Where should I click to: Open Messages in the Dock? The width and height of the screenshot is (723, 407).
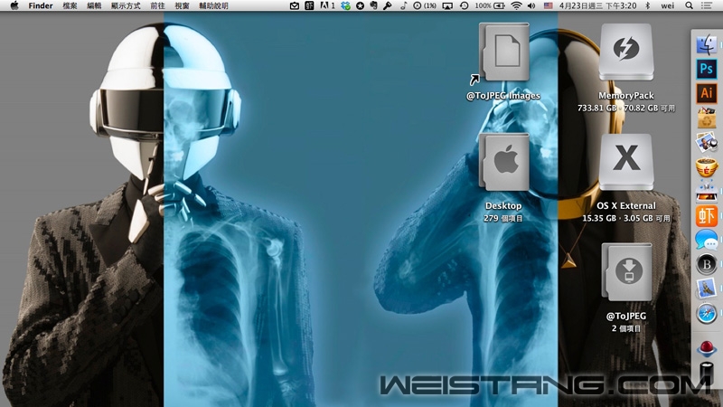click(x=707, y=241)
